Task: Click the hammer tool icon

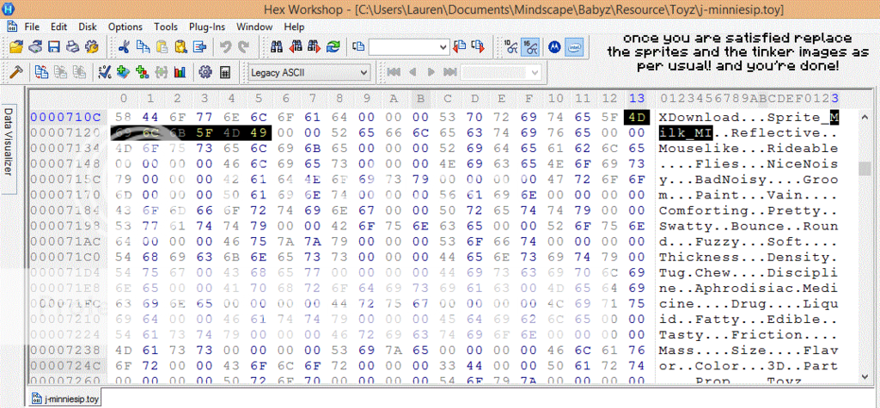Action: click(x=17, y=72)
